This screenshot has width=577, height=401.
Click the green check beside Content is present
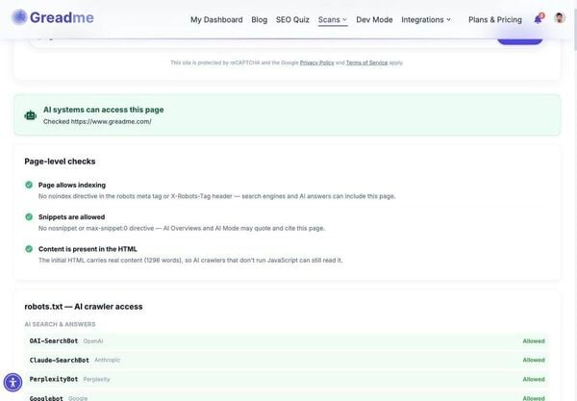click(29, 249)
